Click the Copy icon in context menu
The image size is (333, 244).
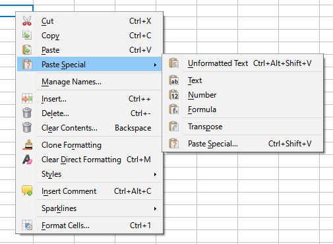[27, 36]
